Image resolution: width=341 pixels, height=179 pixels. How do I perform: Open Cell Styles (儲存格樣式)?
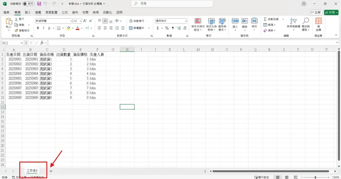pyautogui.click(x=222, y=24)
